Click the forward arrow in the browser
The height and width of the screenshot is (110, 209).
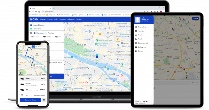click(33, 12)
